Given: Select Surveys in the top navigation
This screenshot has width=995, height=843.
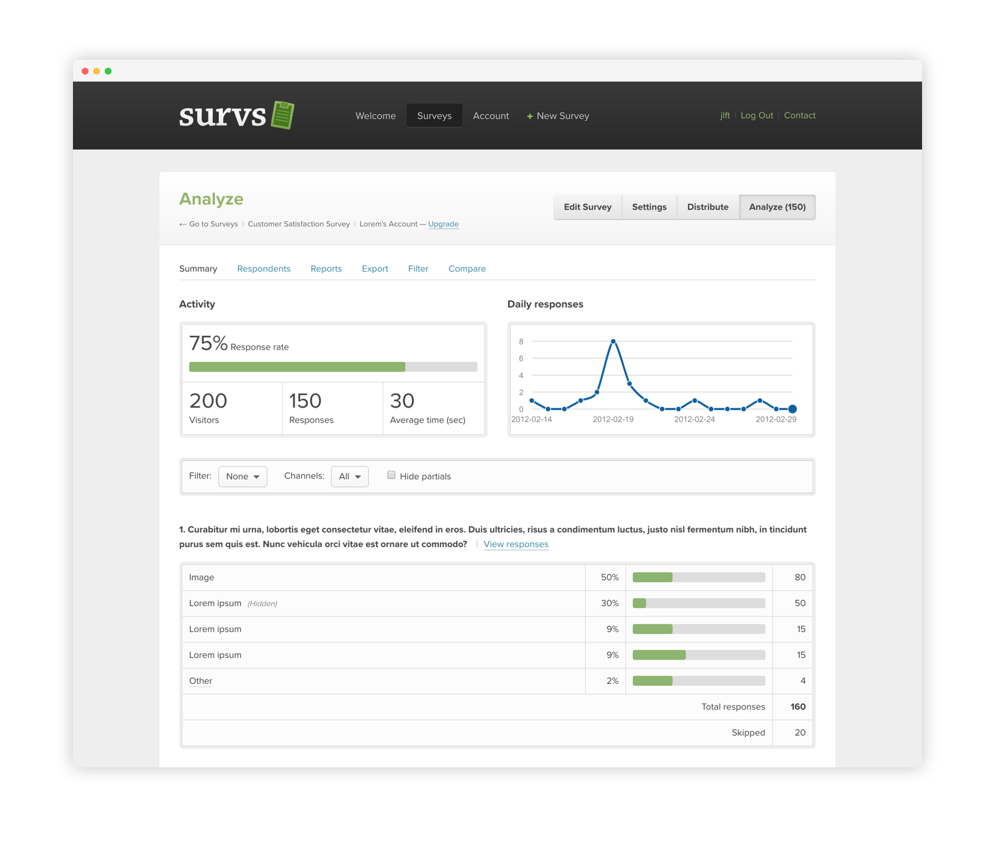Looking at the screenshot, I should tap(434, 115).
